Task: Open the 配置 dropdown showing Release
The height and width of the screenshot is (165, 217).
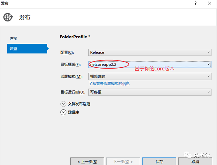Action: click(x=150, y=52)
